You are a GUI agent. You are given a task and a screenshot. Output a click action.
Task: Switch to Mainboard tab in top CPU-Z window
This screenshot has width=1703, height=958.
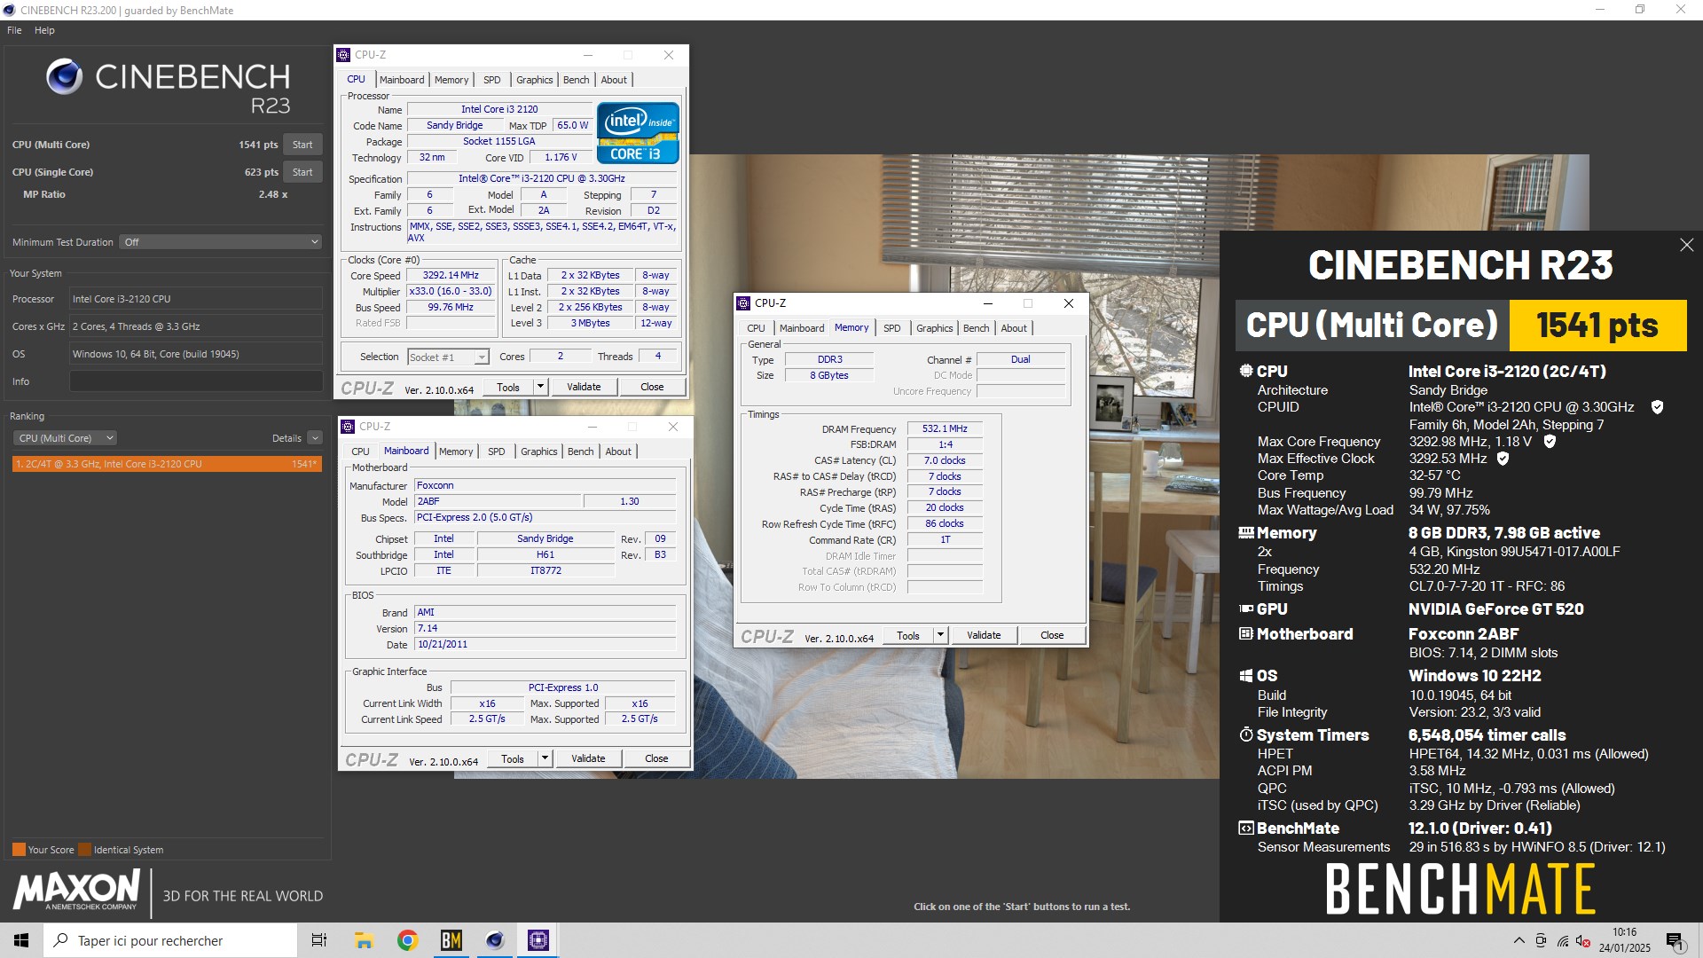(x=402, y=80)
